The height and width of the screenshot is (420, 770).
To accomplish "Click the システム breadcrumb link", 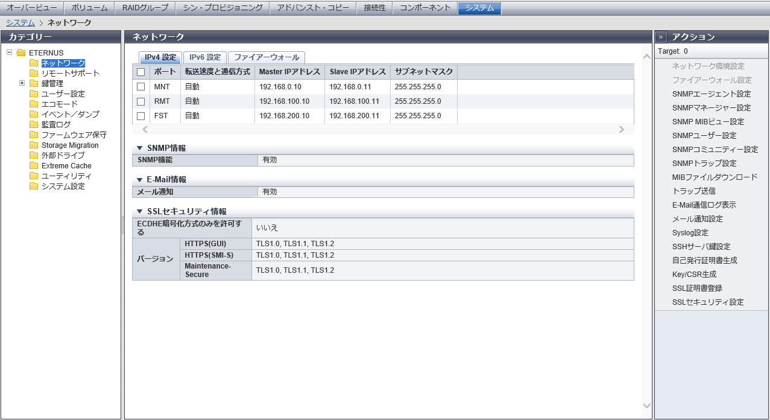I will tap(20, 23).
